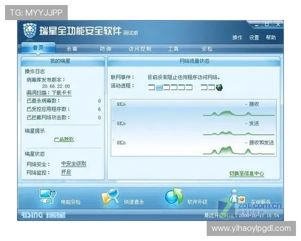Screen dimensions: 301x241
Task: Click the 联网事件 status message
Action: click(x=184, y=77)
